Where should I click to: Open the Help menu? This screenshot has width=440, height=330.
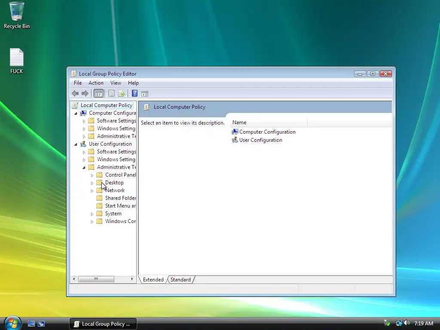pyautogui.click(x=133, y=83)
